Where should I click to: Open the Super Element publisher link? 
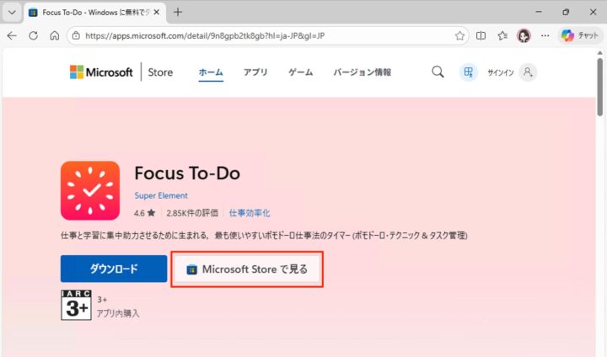point(160,195)
